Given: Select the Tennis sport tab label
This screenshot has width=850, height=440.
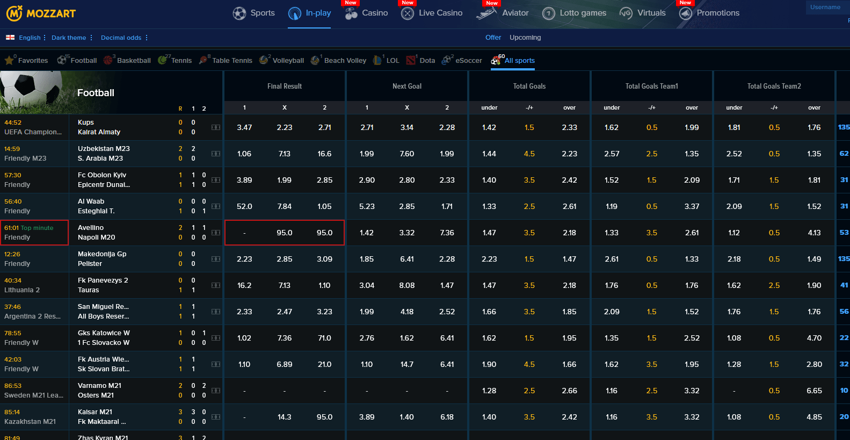Looking at the screenshot, I should click(181, 61).
